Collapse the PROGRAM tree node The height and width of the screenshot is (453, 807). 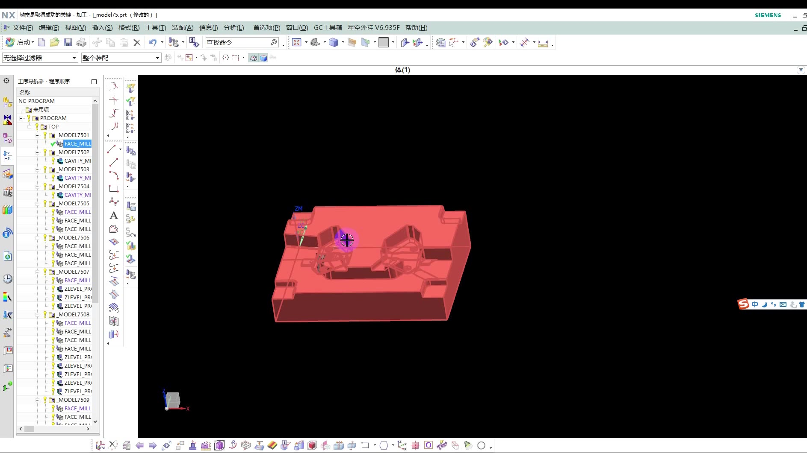(x=21, y=118)
